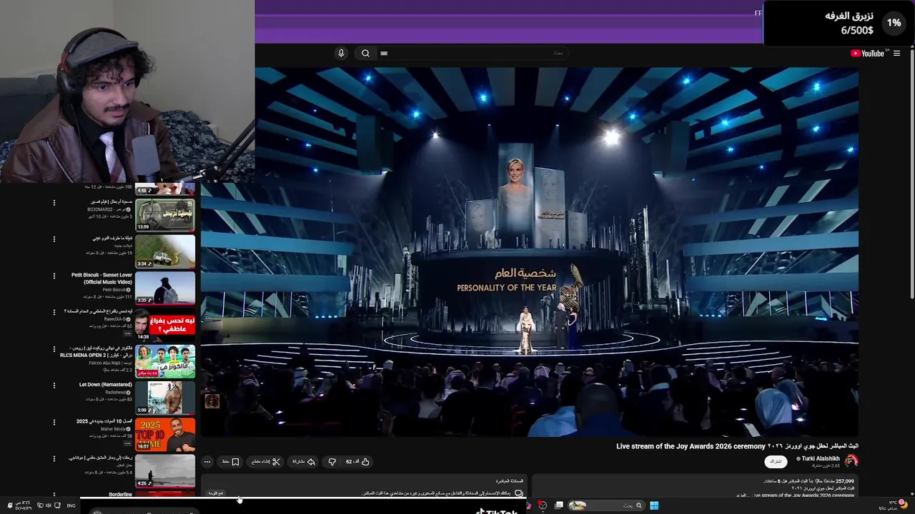The image size is (915, 514).
Task: Open the Top 10 Anime 2025 thumbnail
Action: 165,434
